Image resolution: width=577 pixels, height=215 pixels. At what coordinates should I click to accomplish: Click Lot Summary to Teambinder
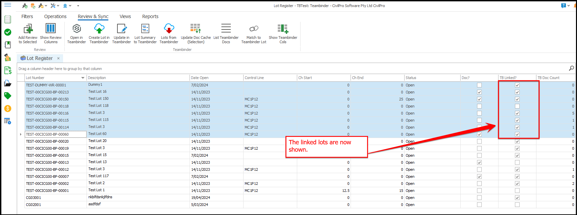[145, 34]
